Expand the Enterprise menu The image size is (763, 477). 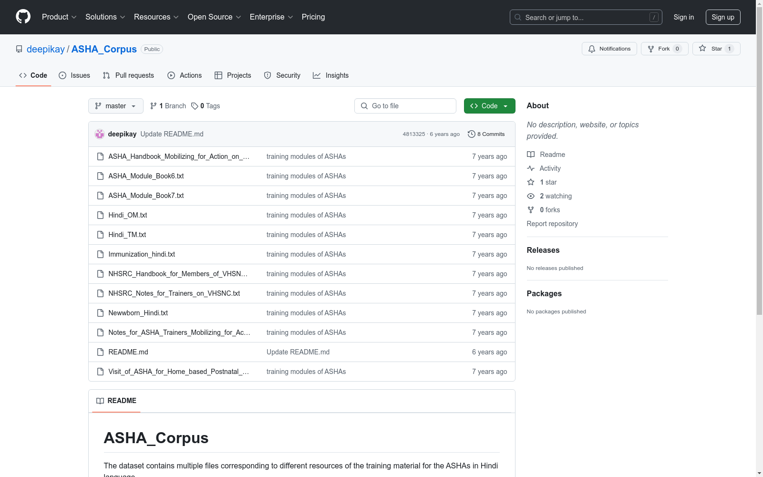271,17
